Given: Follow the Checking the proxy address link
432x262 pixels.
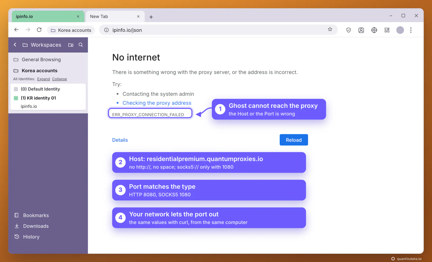Looking at the screenshot, I should 157,103.
